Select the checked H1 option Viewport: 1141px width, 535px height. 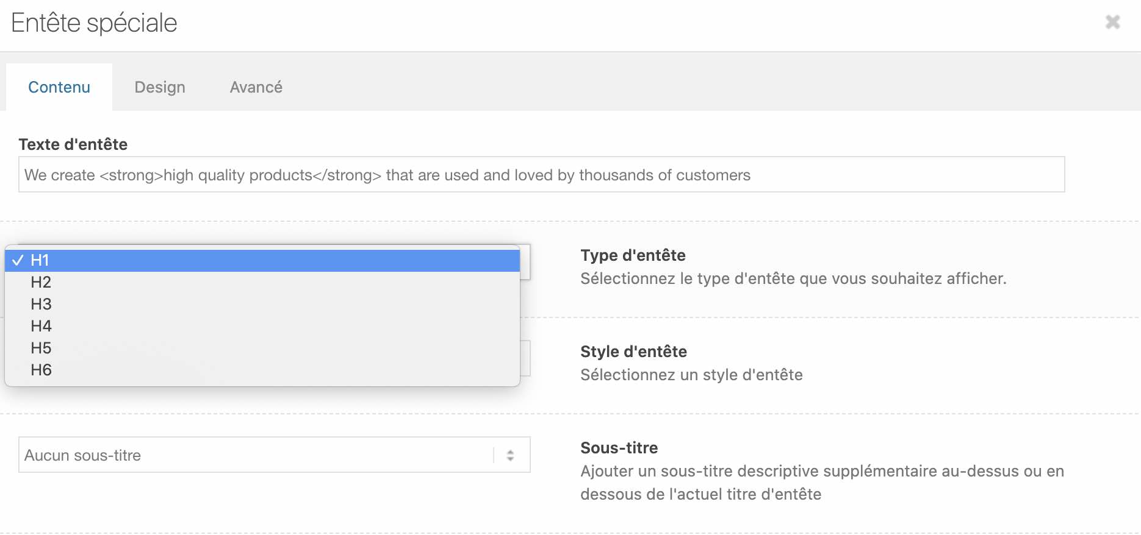[262, 260]
